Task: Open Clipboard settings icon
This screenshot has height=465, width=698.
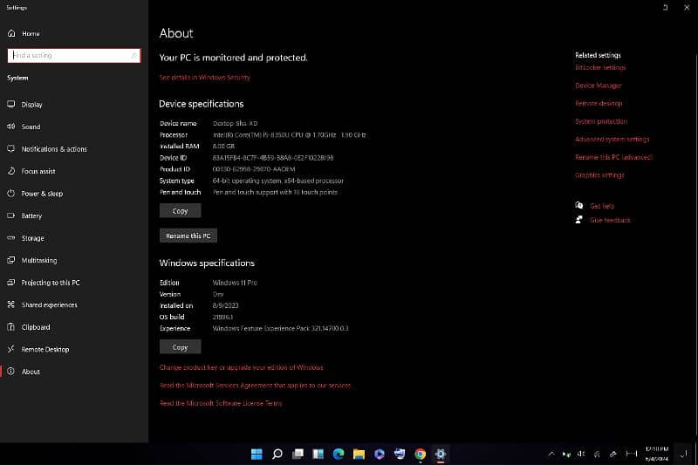Action: (x=11, y=327)
